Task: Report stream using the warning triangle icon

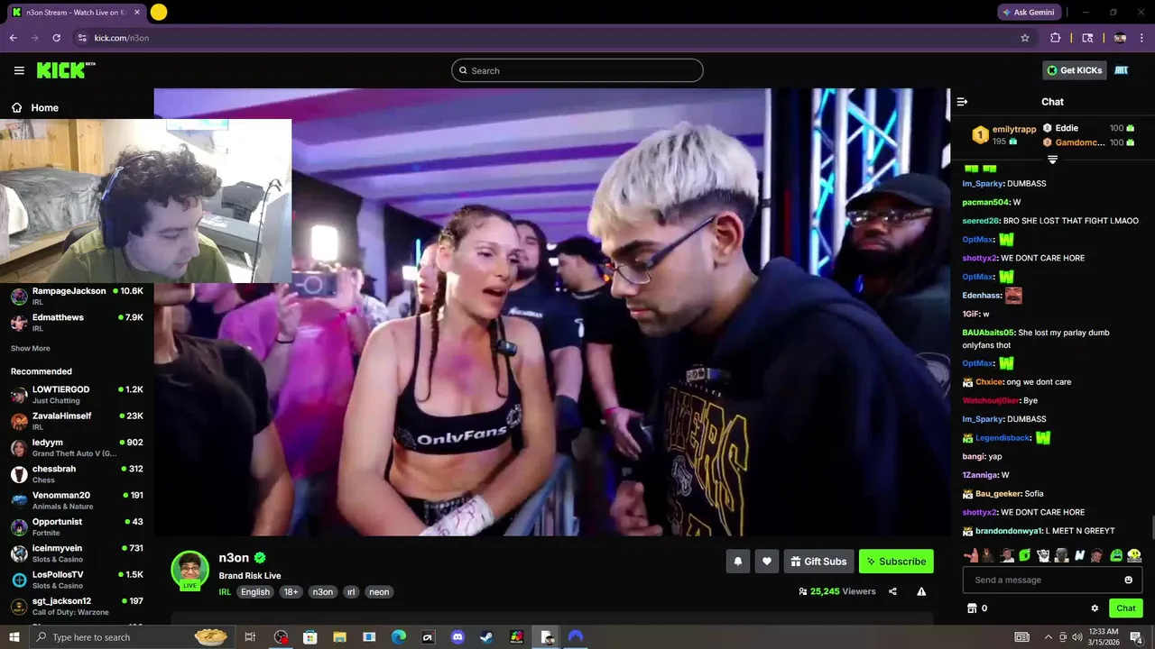Action: coord(921,591)
